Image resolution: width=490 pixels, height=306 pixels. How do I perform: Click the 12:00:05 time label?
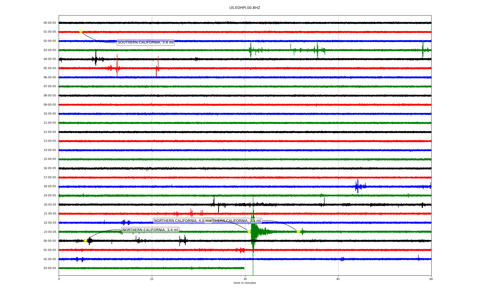point(50,132)
